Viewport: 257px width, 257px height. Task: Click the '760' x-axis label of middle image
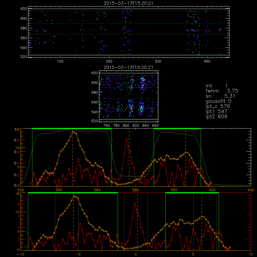point(107,126)
